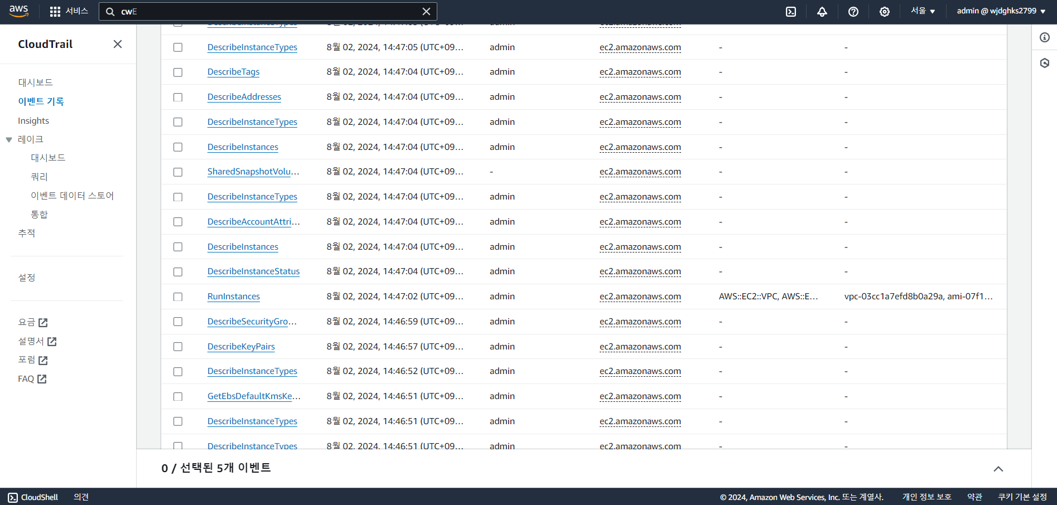This screenshot has height=505, width=1057.
Task: Check the SharedSnapshotVolu... event checkbox
Action: click(x=178, y=172)
